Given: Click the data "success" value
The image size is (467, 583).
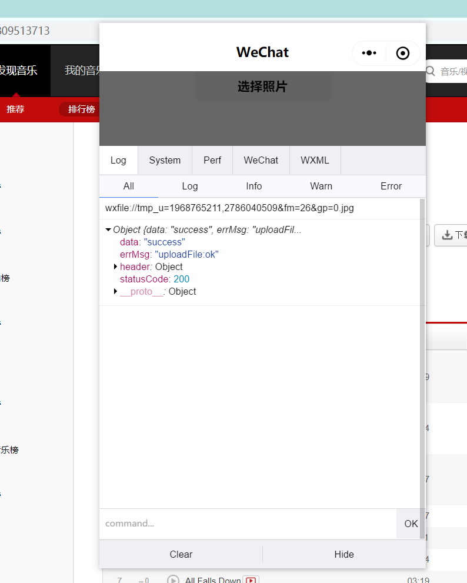Looking at the screenshot, I should [164, 242].
